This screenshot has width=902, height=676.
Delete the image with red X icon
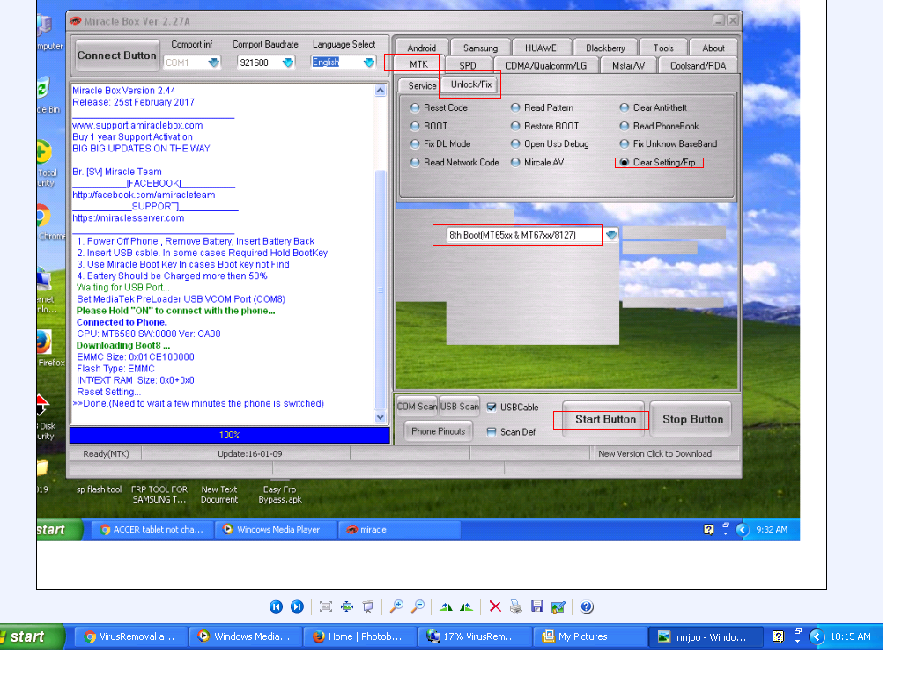(x=495, y=606)
